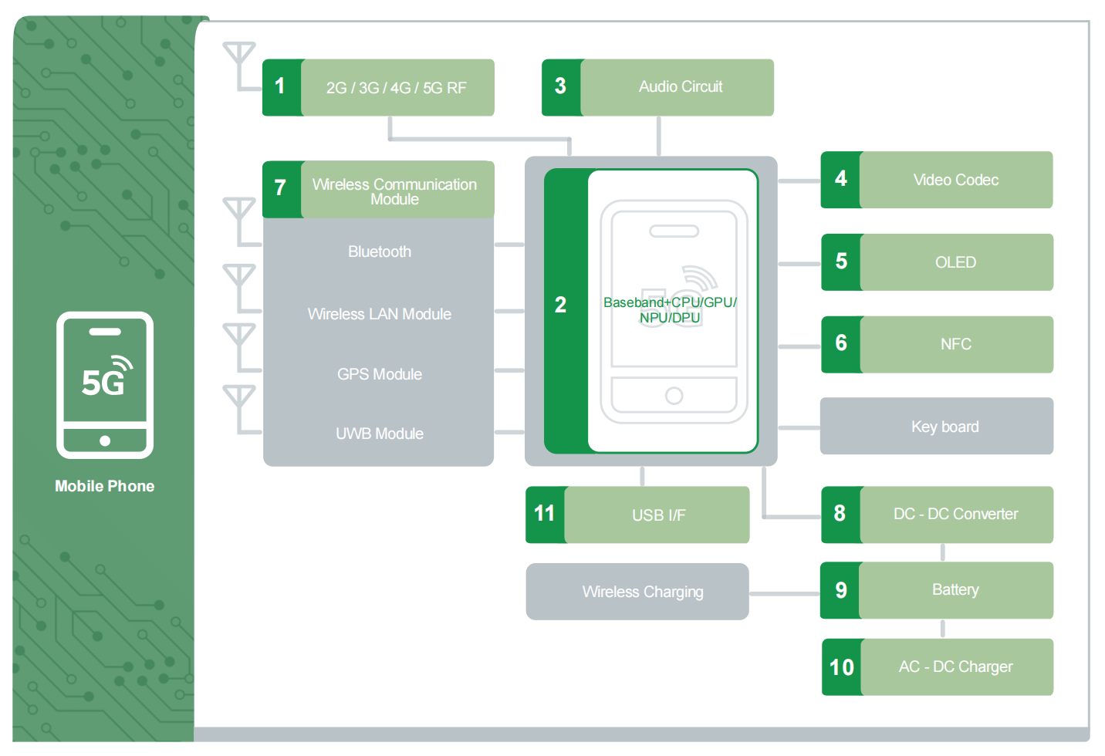Select the DC - DC Converter block
This screenshot has height=756, width=1105.
click(x=937, y=515)
